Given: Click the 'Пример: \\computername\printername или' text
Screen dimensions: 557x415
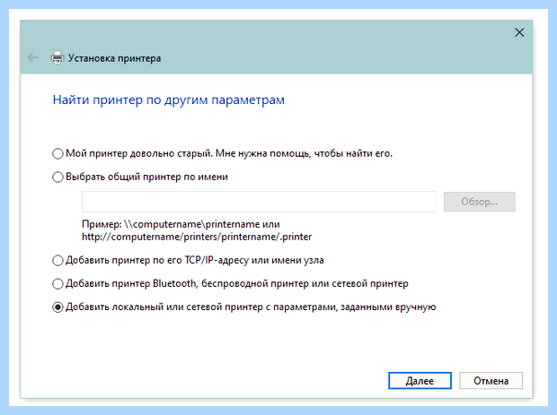Looking at the screenshot, I should pyautogui.click(x=181, y=224).
